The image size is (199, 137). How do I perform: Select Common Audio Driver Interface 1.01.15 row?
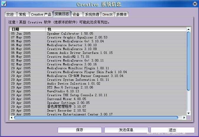98,53
